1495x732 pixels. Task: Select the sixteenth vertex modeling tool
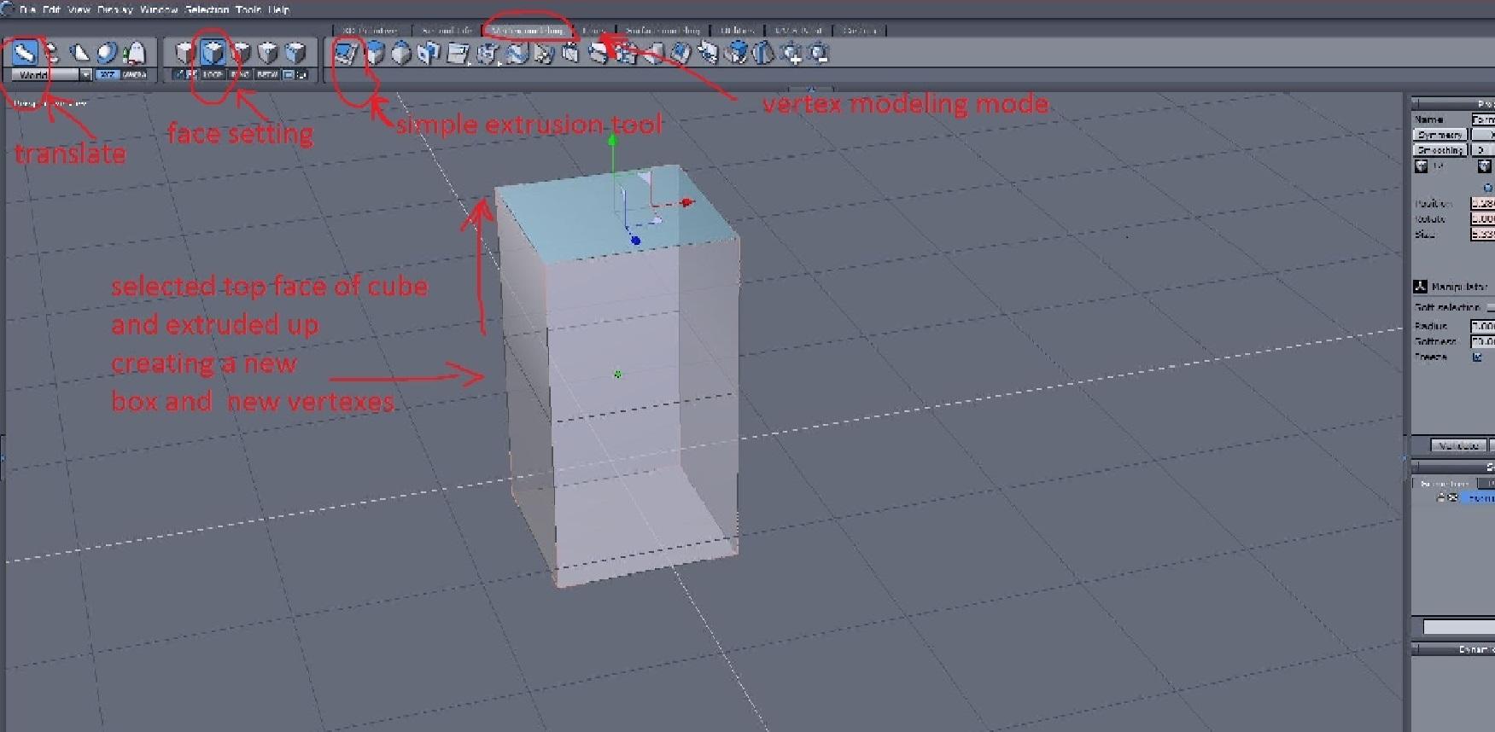[763, 54]
